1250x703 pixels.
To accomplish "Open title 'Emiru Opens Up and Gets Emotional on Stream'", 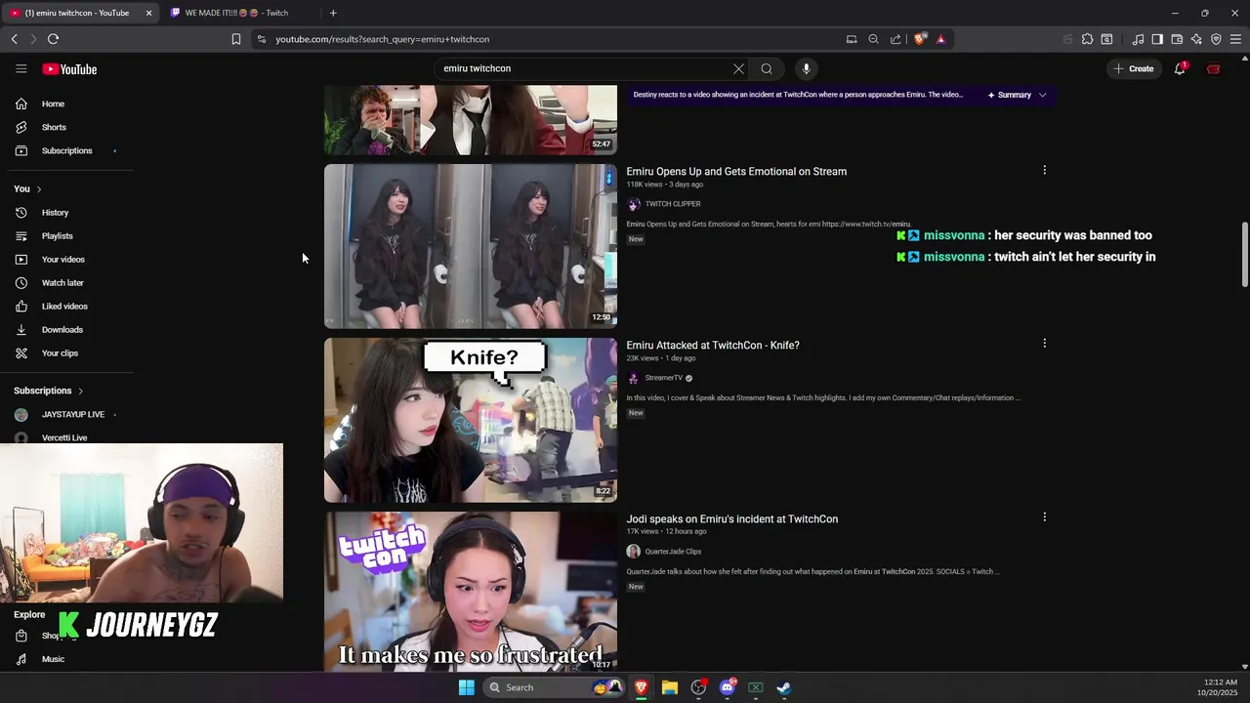I will 736,171.
